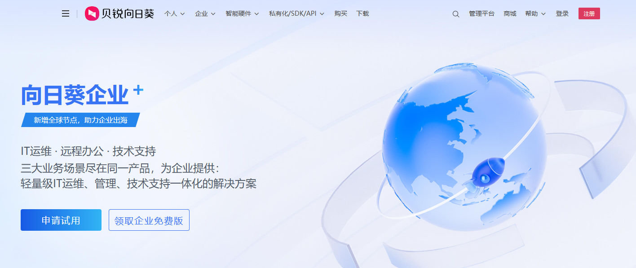Click the 领取企业免费版 button

click(149, 220)
